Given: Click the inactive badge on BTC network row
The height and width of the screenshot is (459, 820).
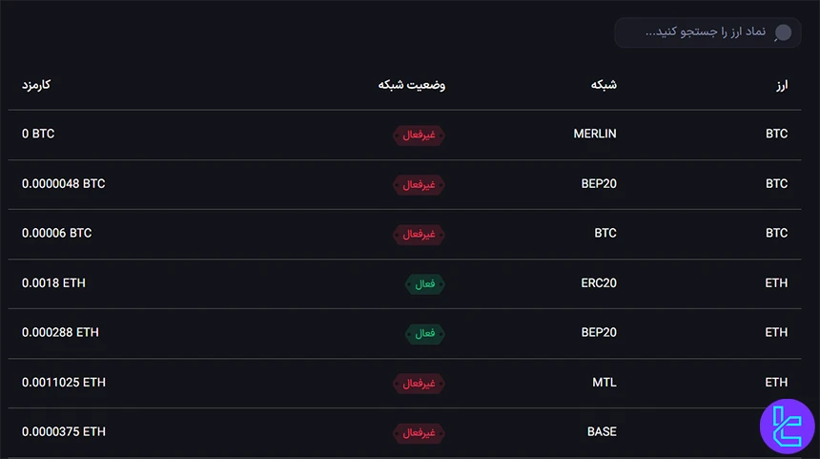Looking at the screenshot, I should [418, 234].
